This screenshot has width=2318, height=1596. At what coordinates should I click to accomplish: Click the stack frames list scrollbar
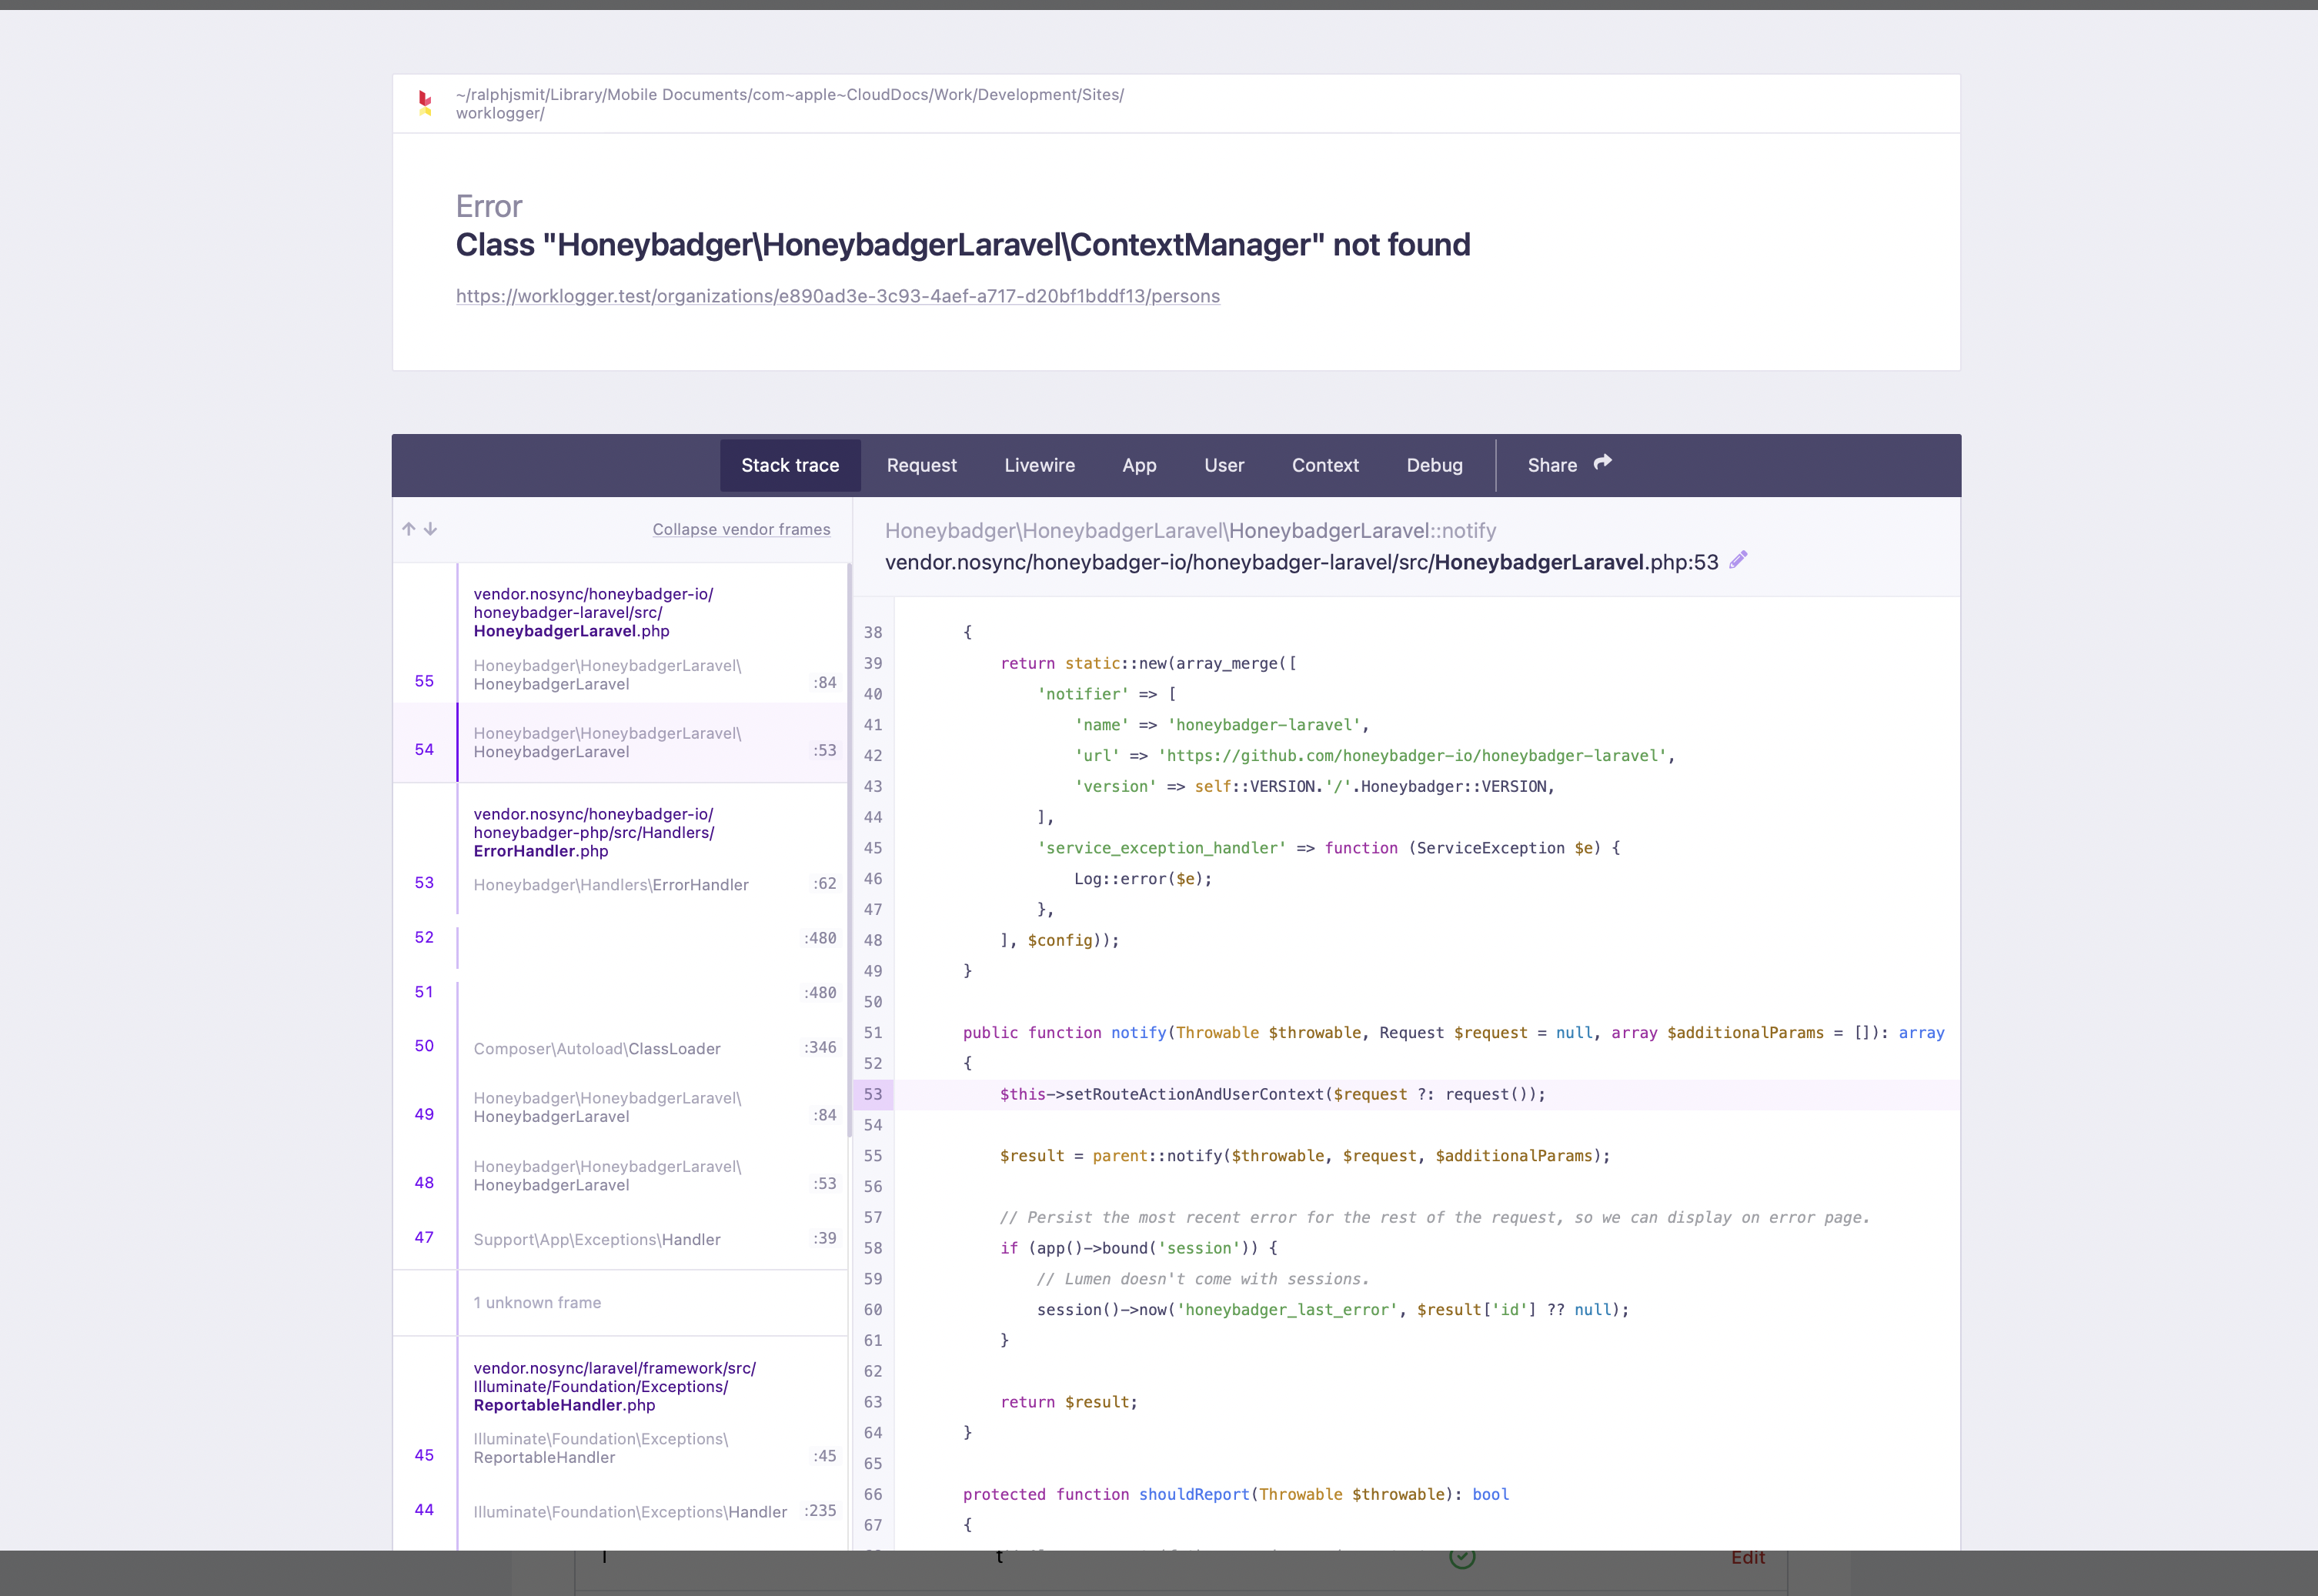pyautogui.click(x=849, y=850)
